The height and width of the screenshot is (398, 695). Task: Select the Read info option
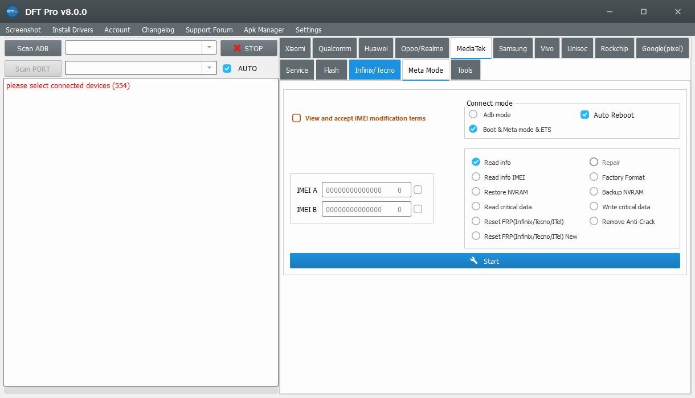pyautogui.click(x=476, y=162)
